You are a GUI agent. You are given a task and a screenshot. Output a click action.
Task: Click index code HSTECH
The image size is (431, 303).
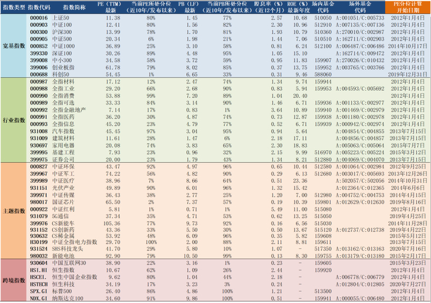(x=39, y=285)
